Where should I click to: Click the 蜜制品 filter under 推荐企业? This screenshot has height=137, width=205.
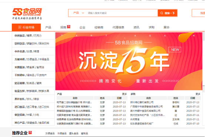(84, 133)
